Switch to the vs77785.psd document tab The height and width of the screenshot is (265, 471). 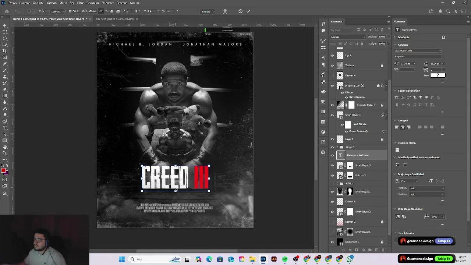[115, 19]
